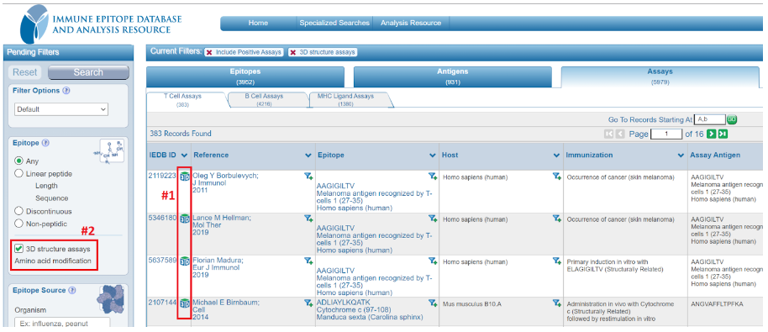Open help for Epitope section
Screen dimensions: 768x332
pos(46,143)
